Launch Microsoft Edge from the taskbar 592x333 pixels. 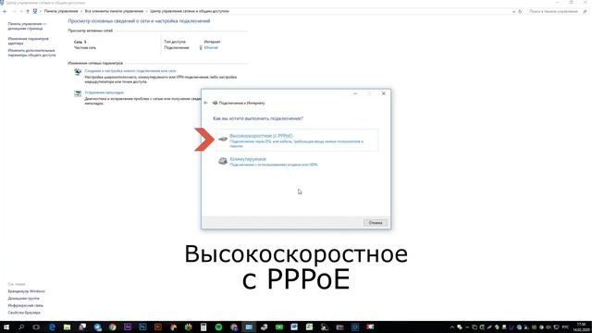point(52,327)
